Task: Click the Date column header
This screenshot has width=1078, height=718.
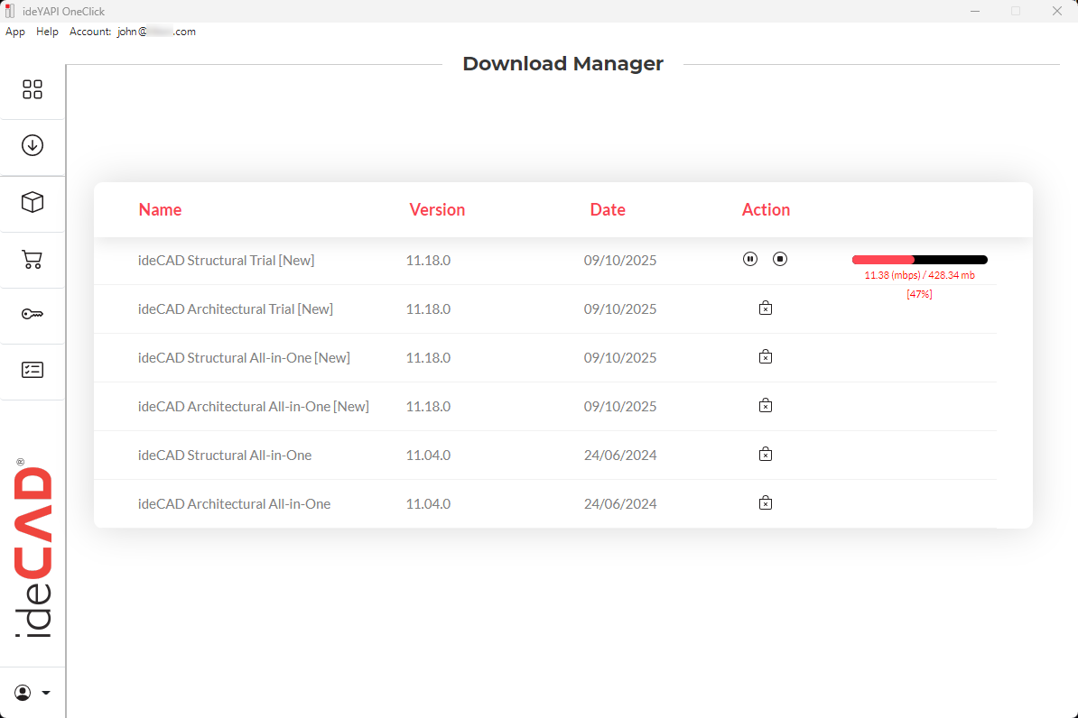Action: [608, 209]
